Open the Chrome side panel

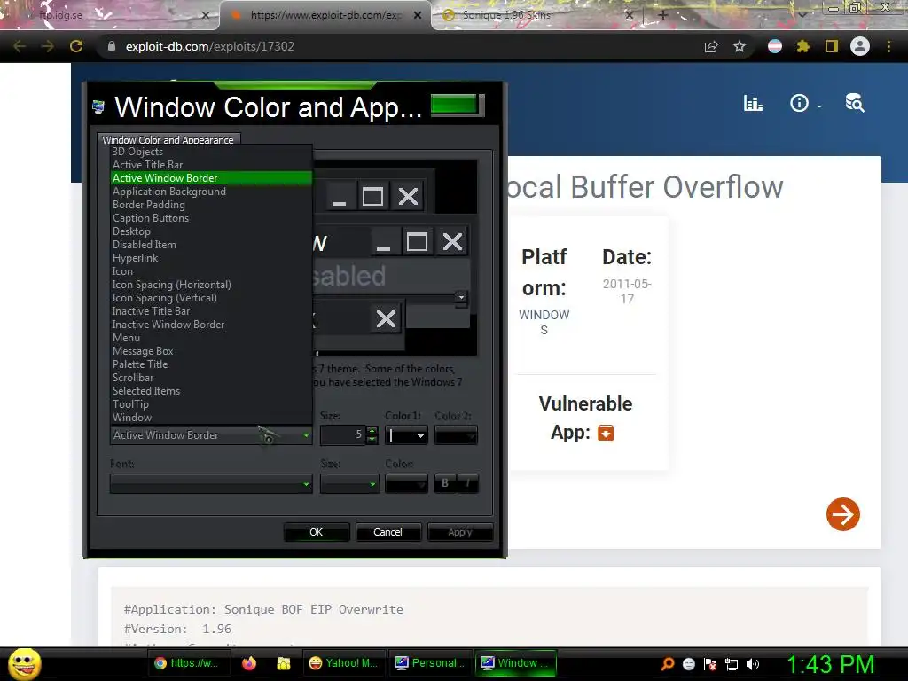point(832,46)
